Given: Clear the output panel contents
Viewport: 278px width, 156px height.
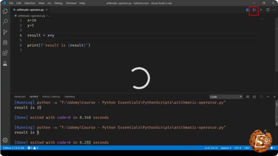Looking at the screenshot, I should click(x=248, y=97).
